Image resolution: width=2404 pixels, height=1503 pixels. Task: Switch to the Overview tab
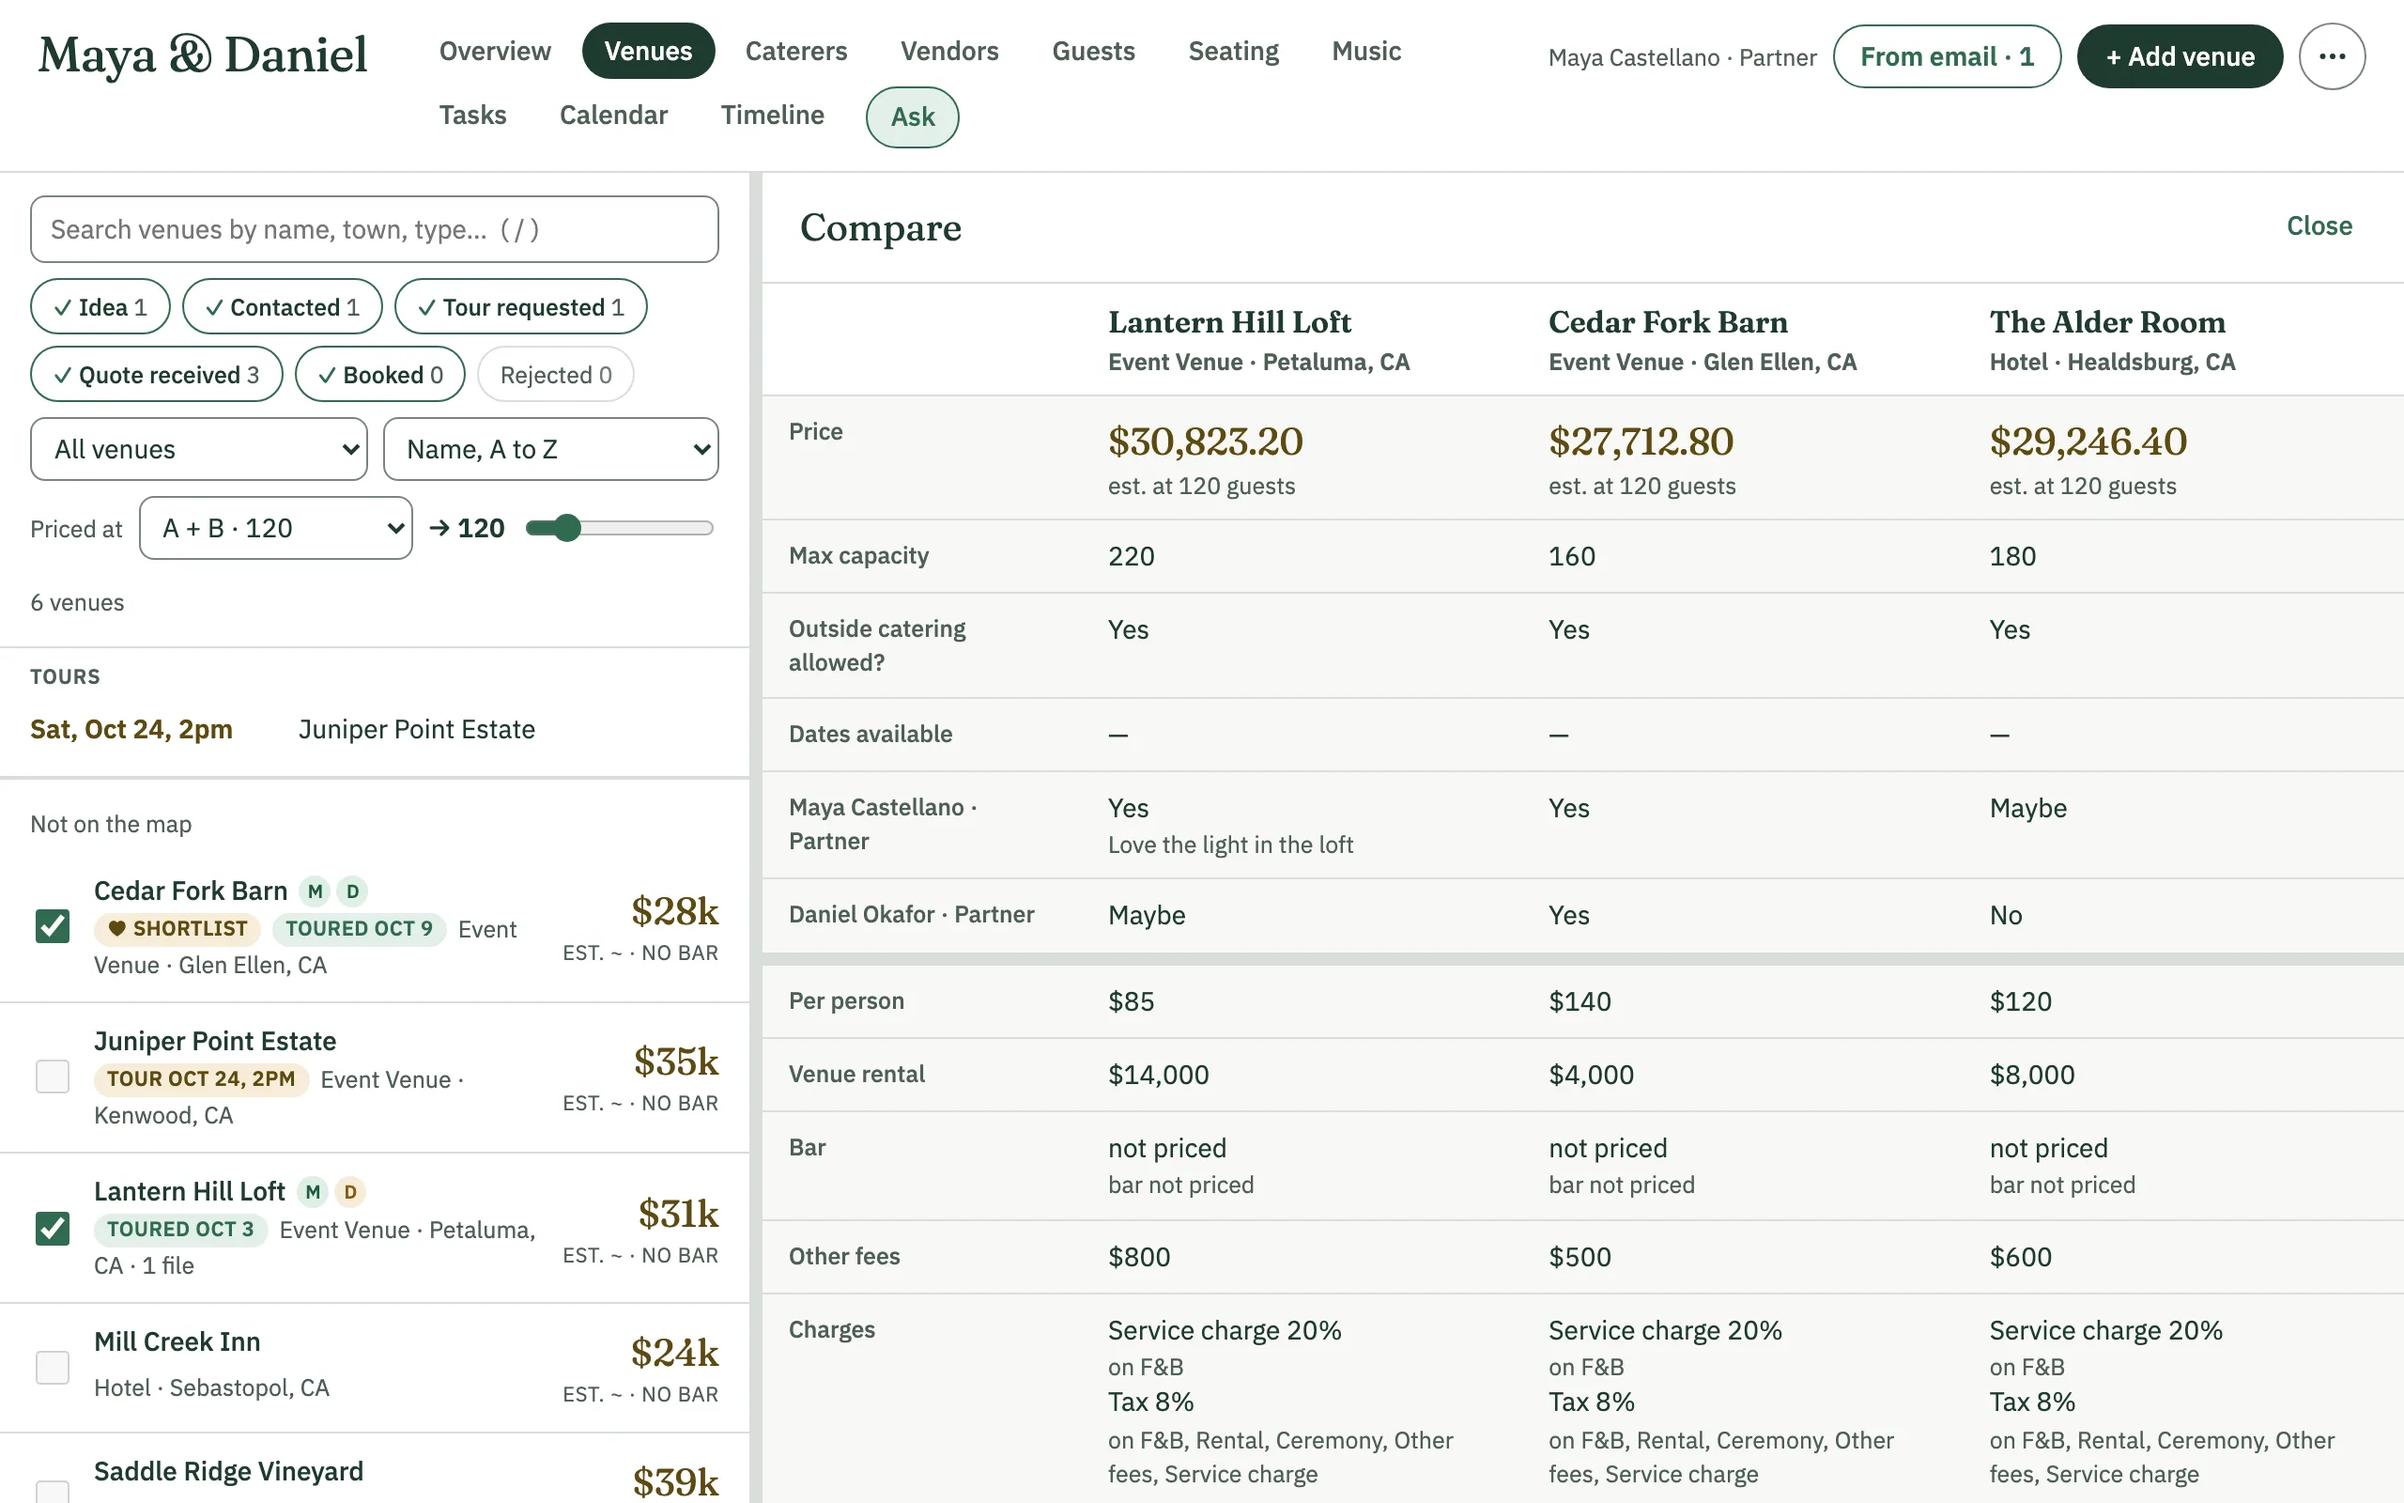(495, 51)
